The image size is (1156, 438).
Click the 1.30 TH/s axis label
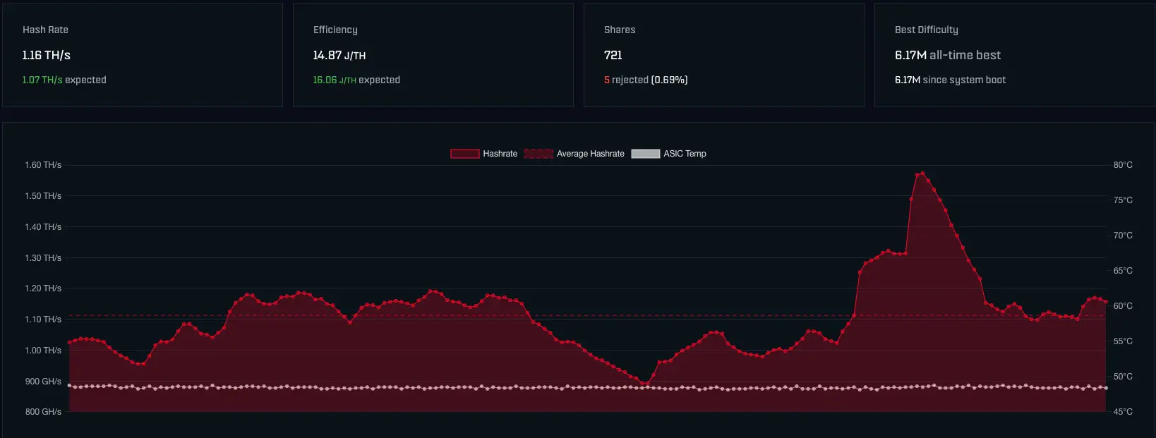pyautogui.click(x=43, y=258)
